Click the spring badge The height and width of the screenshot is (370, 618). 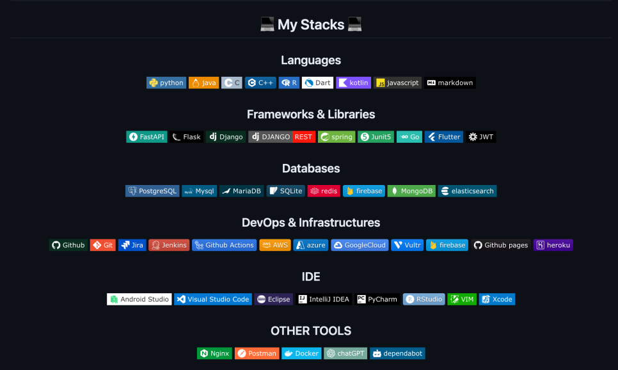[337, 137]
